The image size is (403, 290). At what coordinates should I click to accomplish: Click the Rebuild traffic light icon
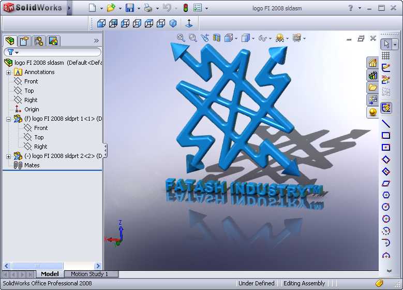[185, 8]
